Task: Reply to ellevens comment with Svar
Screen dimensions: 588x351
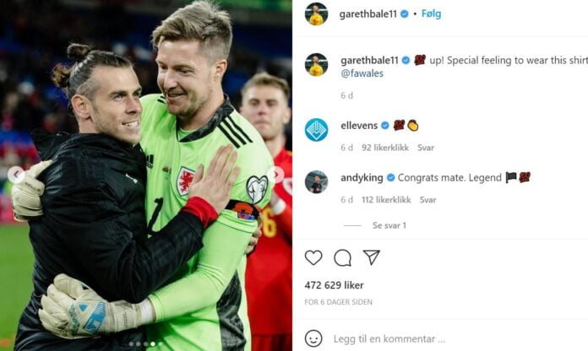Action: click(426, 148)
